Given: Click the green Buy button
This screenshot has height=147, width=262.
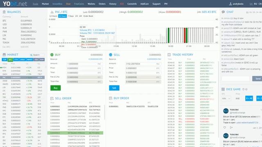Looking at the screenshot, I should coord(56,88).
